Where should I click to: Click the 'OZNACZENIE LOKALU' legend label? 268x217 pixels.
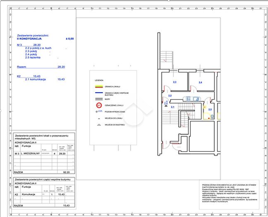pos(114,105)
